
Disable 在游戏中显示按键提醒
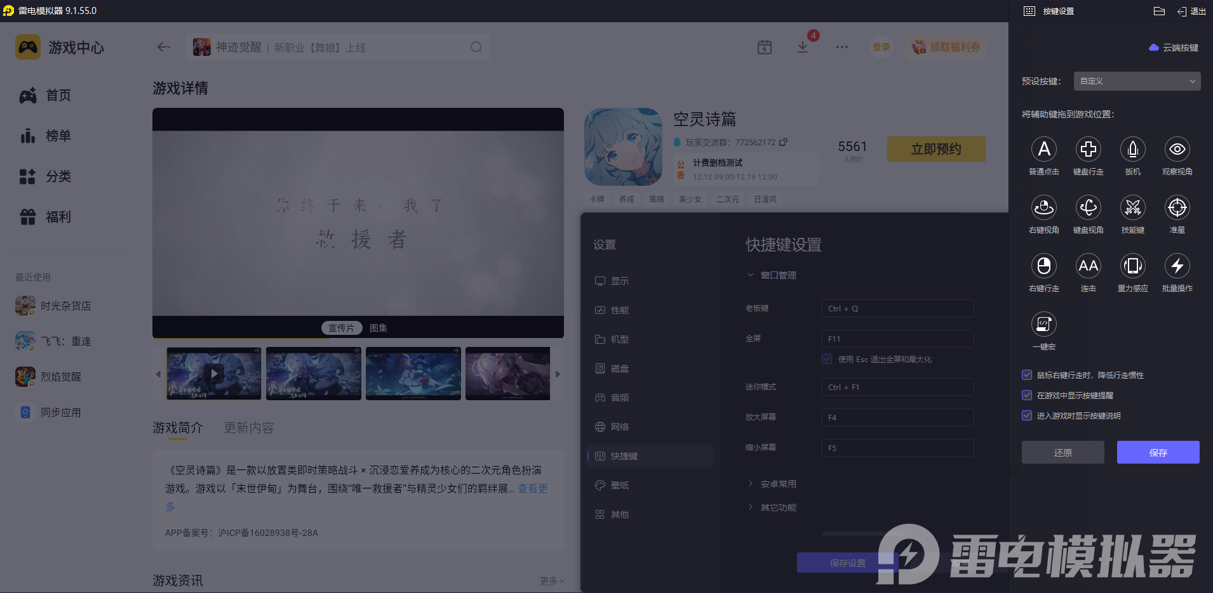click(x=1027, y=394)
